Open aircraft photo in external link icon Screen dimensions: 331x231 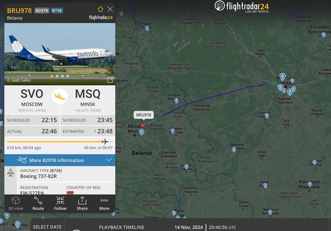click(110, 80)
